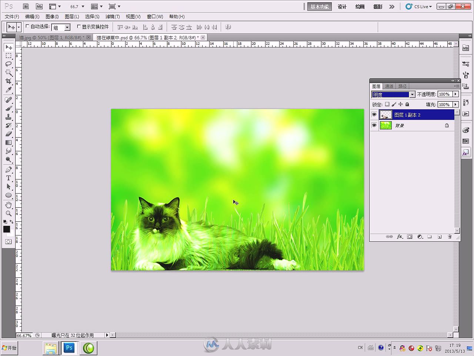Image resolution: width=474 pixels, height=356 pixels.
Task: Hide the 背景 layer
Action: pos(374,125)
